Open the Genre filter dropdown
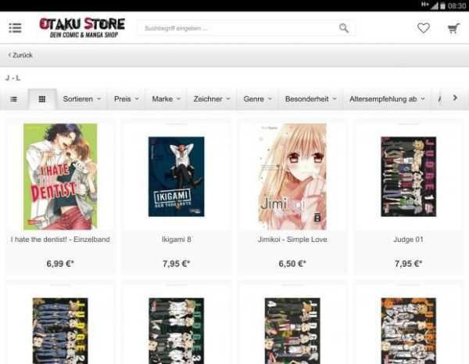This screenshot has height=364, width=469. [x=257, y=99]
